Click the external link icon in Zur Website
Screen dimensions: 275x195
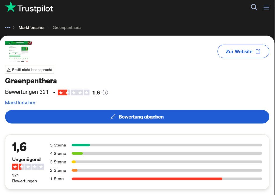pyautogui.click(x=258, y=51)
